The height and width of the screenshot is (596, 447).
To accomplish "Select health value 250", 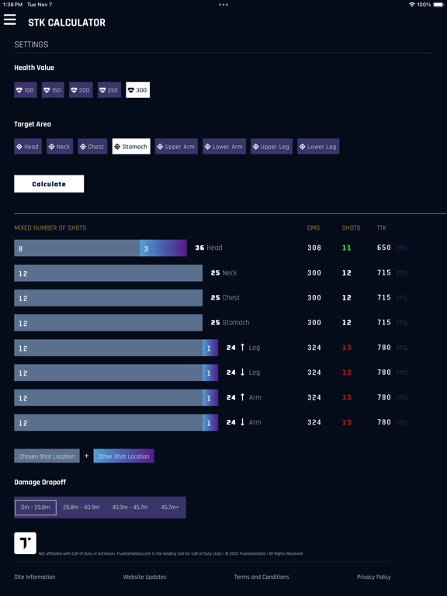I will pos(109,90).
